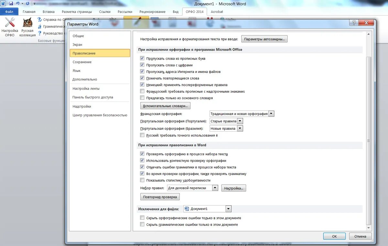The width and height of the screenshot is (388, 246).
Task: Switch to the Разметка страницы tab
Action: pos(77,12)
